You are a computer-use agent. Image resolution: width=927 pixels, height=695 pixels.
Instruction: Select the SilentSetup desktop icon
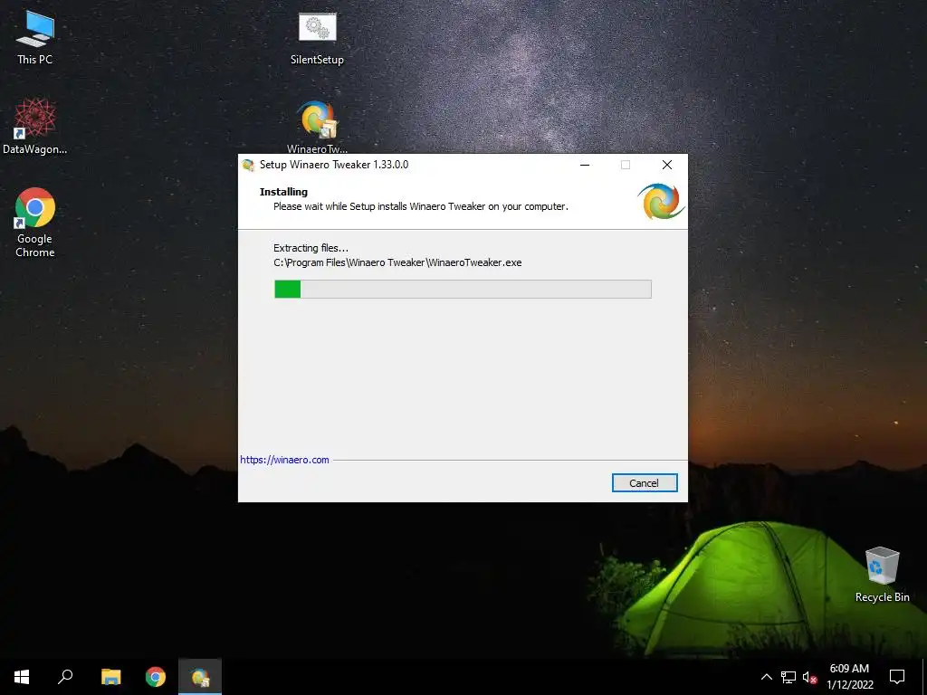pyautogui.click(x=317, y=38)
